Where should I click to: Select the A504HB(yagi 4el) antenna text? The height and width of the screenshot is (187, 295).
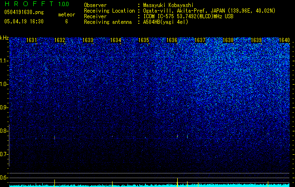(x=166, y=22)
